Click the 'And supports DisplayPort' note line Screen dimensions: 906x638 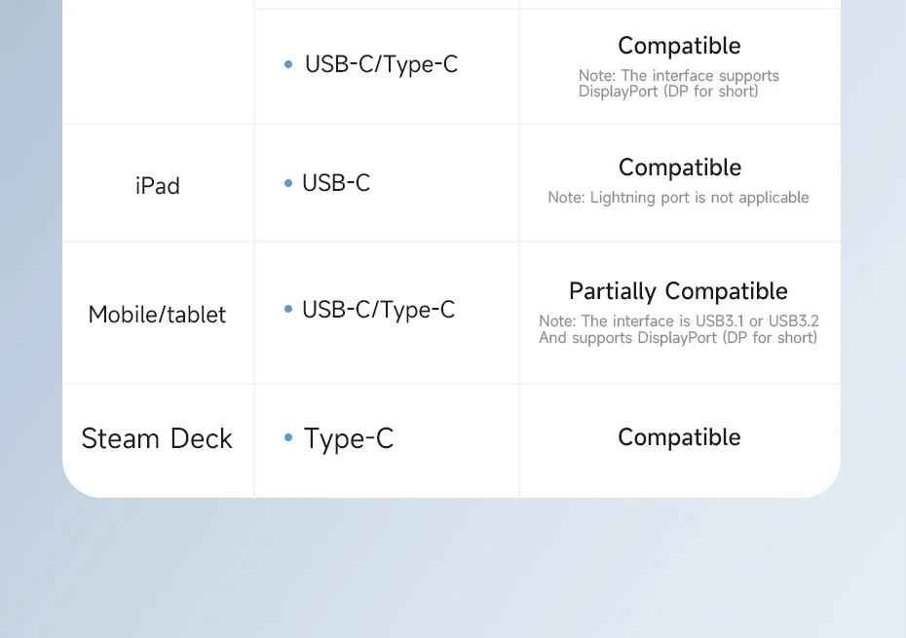tap(678, 338)
